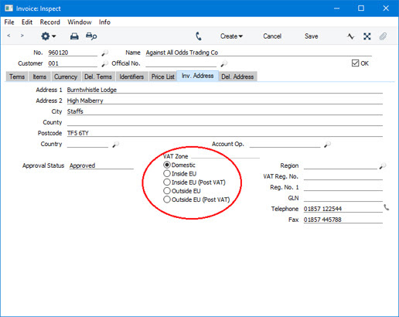Click the Region input field
The height and width of the screenshot is (317, 399).
coord(340,165)
